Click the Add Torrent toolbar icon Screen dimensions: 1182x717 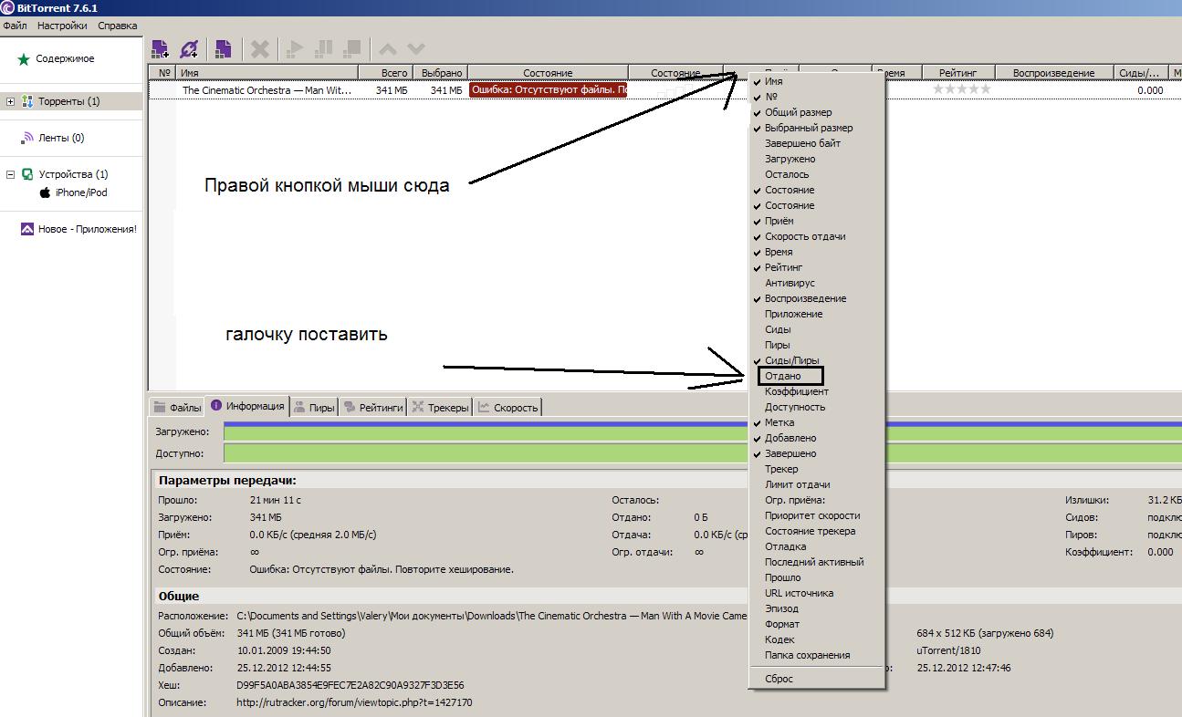coord(161,48)
